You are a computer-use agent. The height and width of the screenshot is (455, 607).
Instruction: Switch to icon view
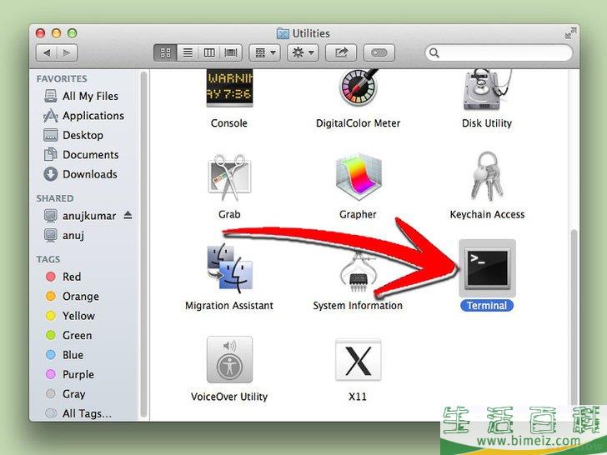tap(165, 52)
